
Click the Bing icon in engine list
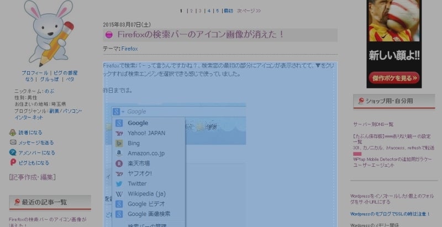pyautogui.click(x=119, y=144)
